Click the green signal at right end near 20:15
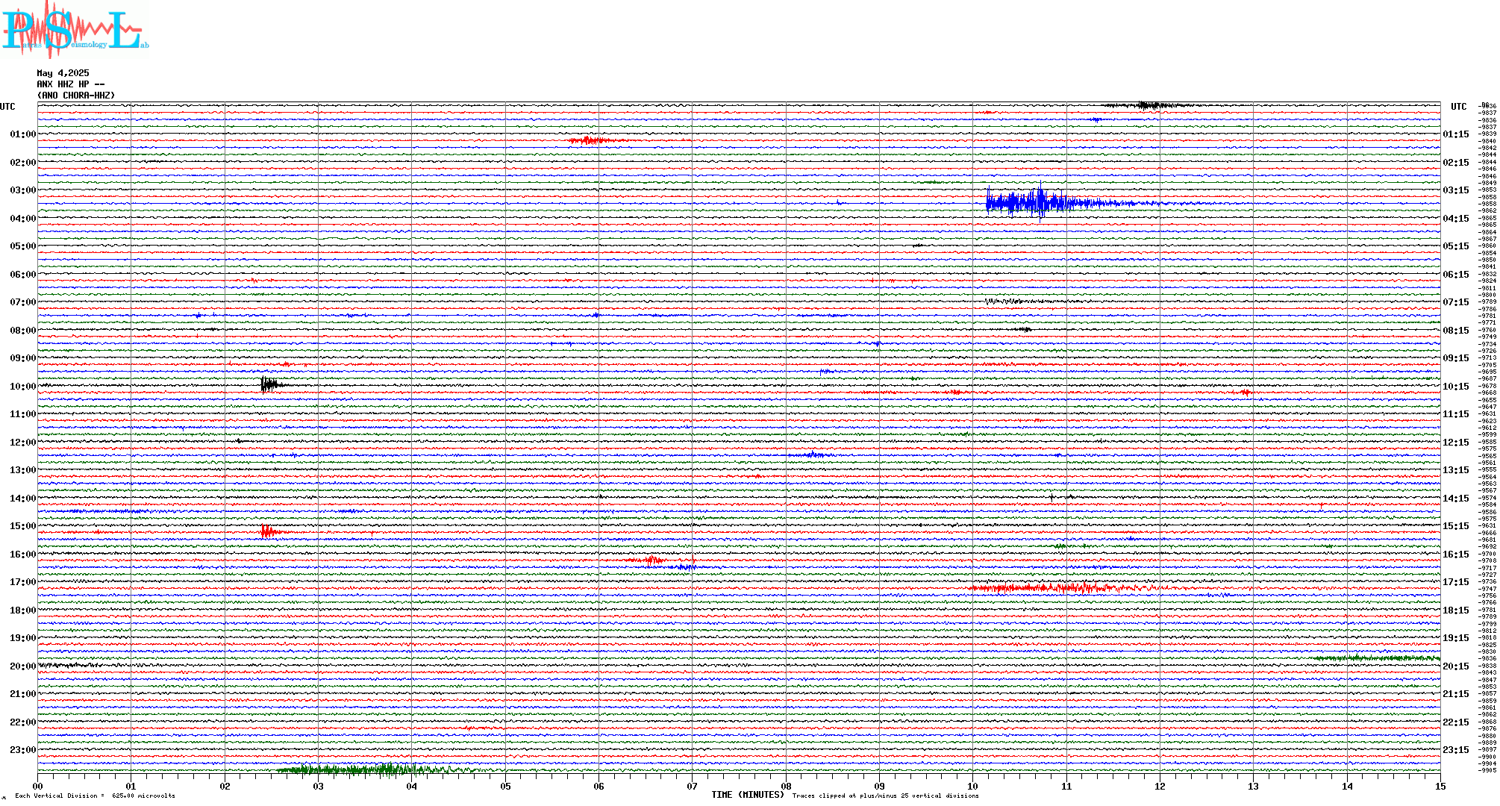1500x806 pixels. click(1381, 657)
